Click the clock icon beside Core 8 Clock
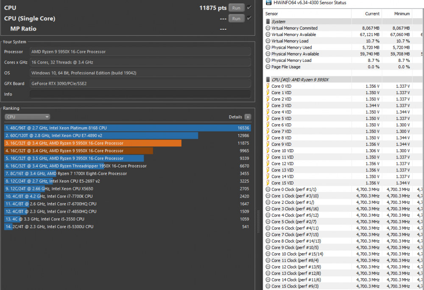 pos(268,241)
